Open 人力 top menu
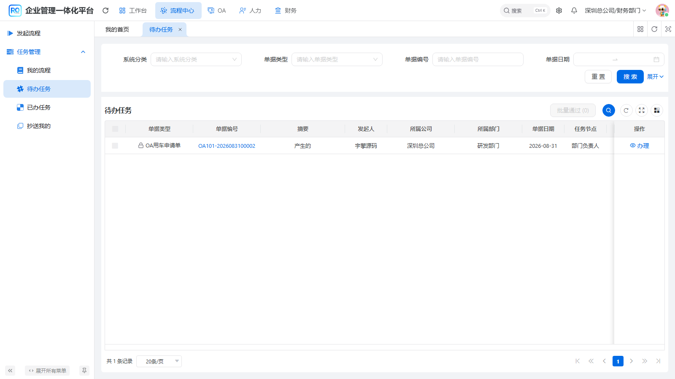 (250, 11)
